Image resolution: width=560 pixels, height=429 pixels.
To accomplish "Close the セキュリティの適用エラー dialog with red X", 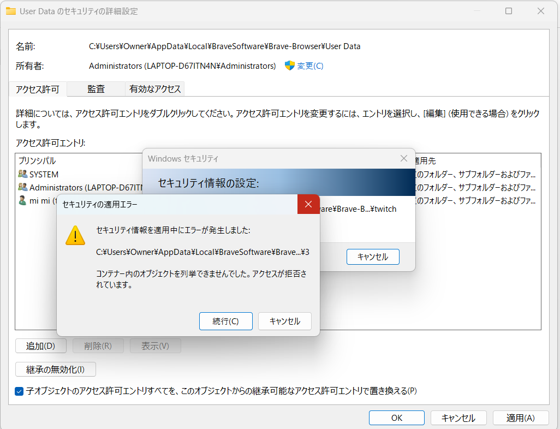I will 308,204.
